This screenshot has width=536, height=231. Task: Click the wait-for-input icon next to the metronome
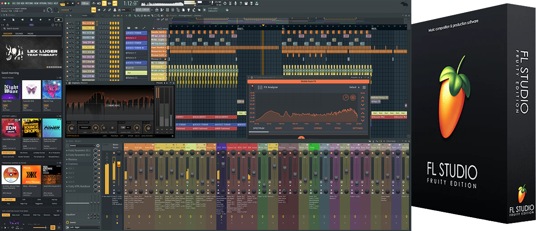[99, 3]
